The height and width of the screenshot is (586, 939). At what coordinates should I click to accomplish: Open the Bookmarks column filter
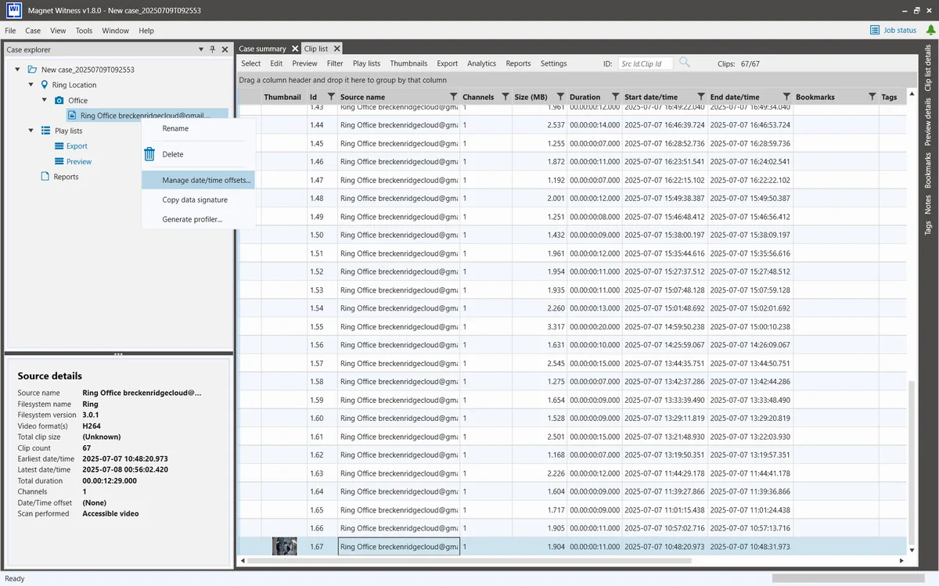[x=872, y=97]
